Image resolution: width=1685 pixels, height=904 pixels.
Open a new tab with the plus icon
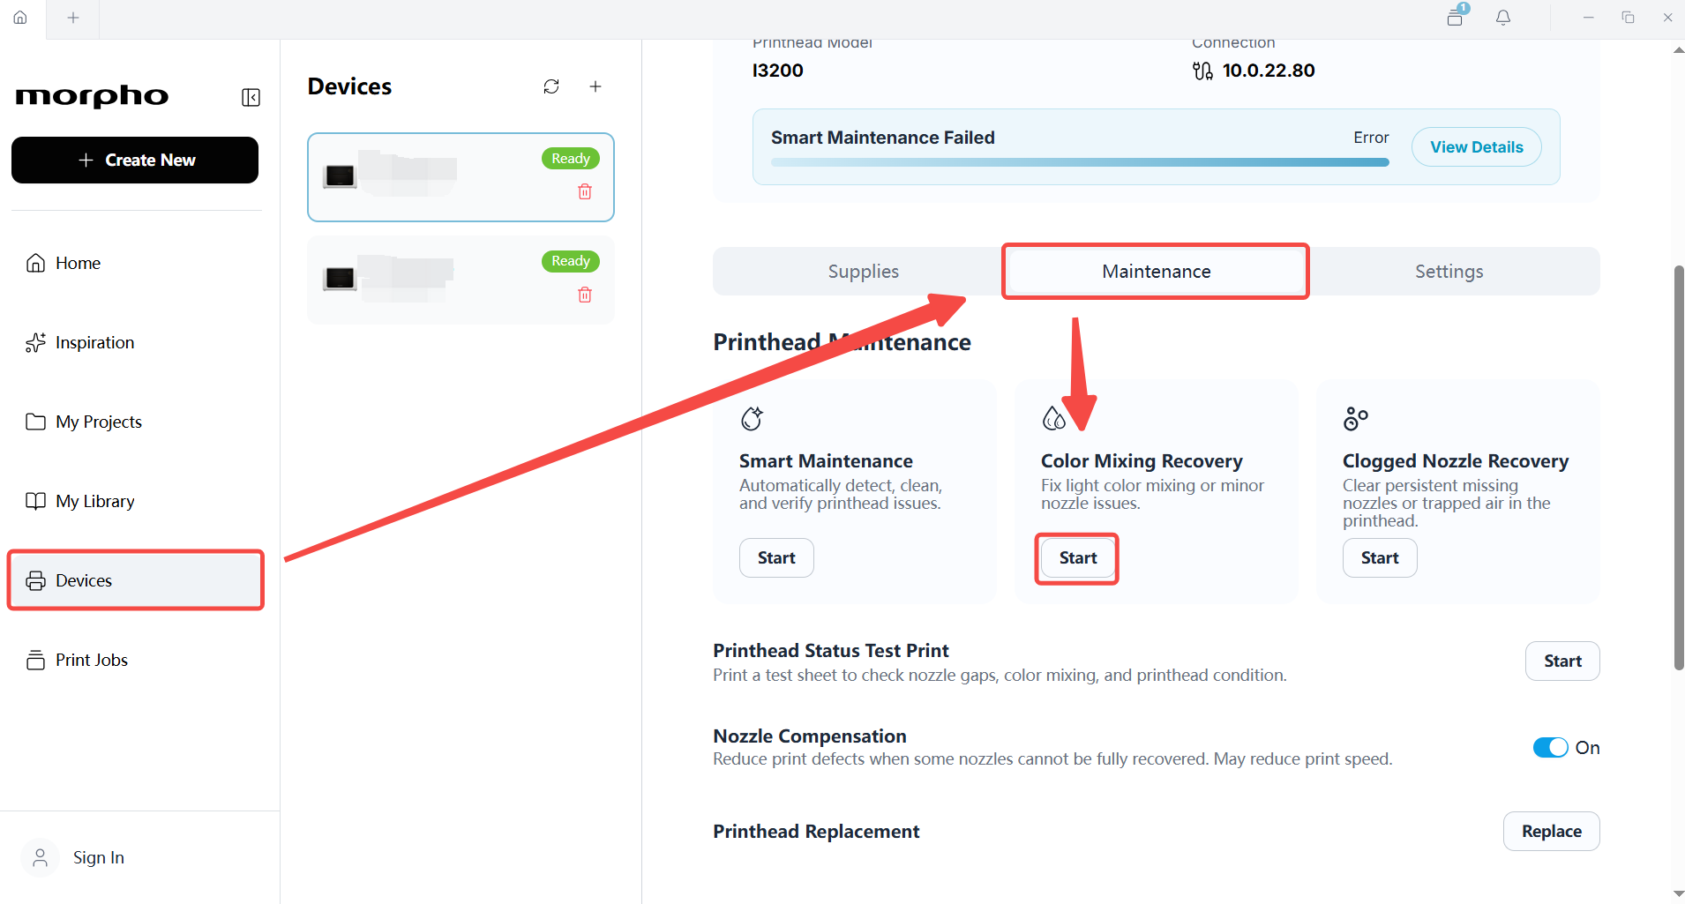[x=73, y=18]
